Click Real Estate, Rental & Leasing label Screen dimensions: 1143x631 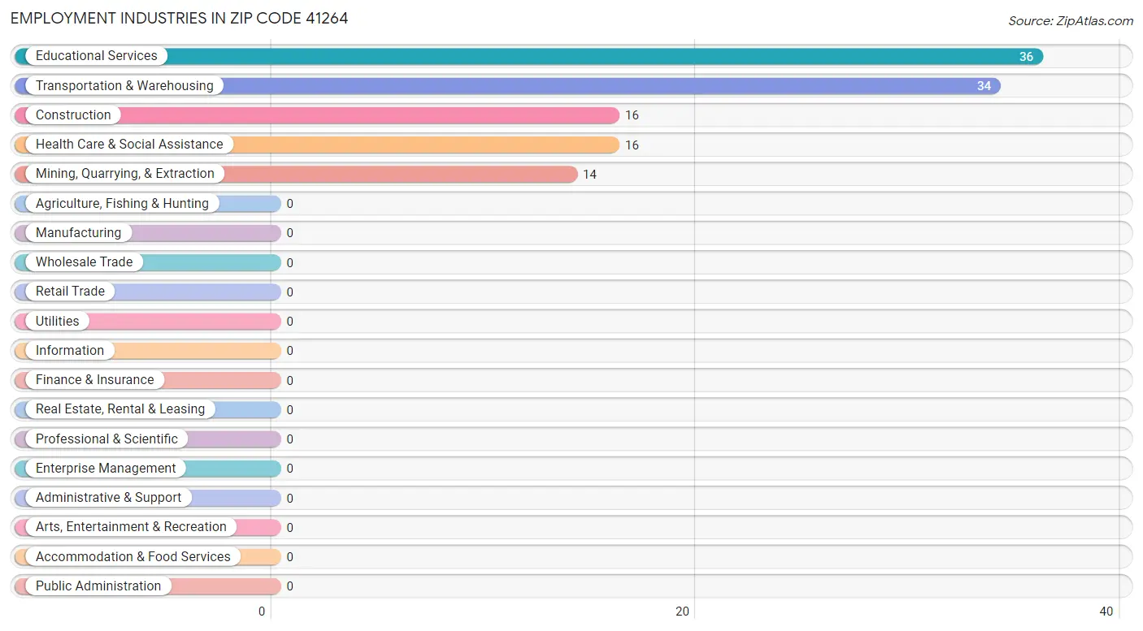(120, 409)
